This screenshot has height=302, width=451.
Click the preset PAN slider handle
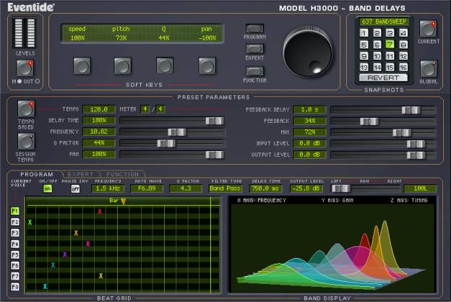click(215, 155)
